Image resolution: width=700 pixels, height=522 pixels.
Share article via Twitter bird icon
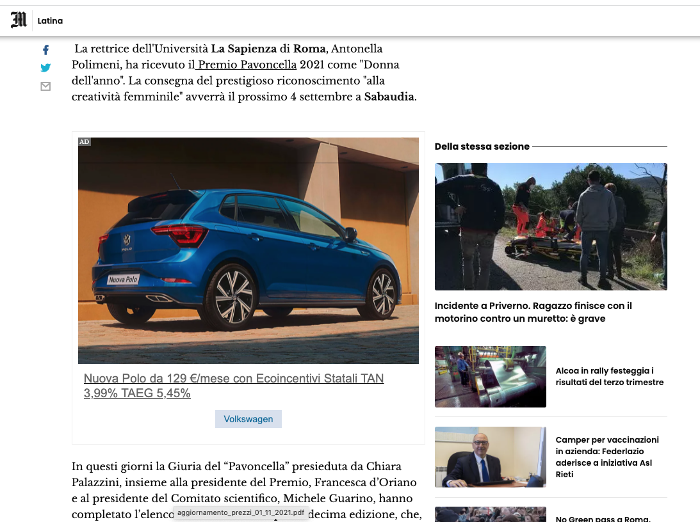tap(45, 68)
